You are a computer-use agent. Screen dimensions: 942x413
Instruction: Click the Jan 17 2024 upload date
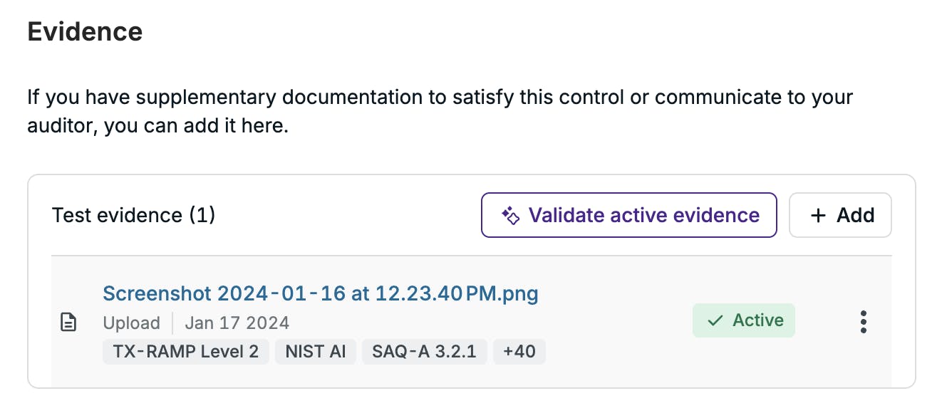237,323
